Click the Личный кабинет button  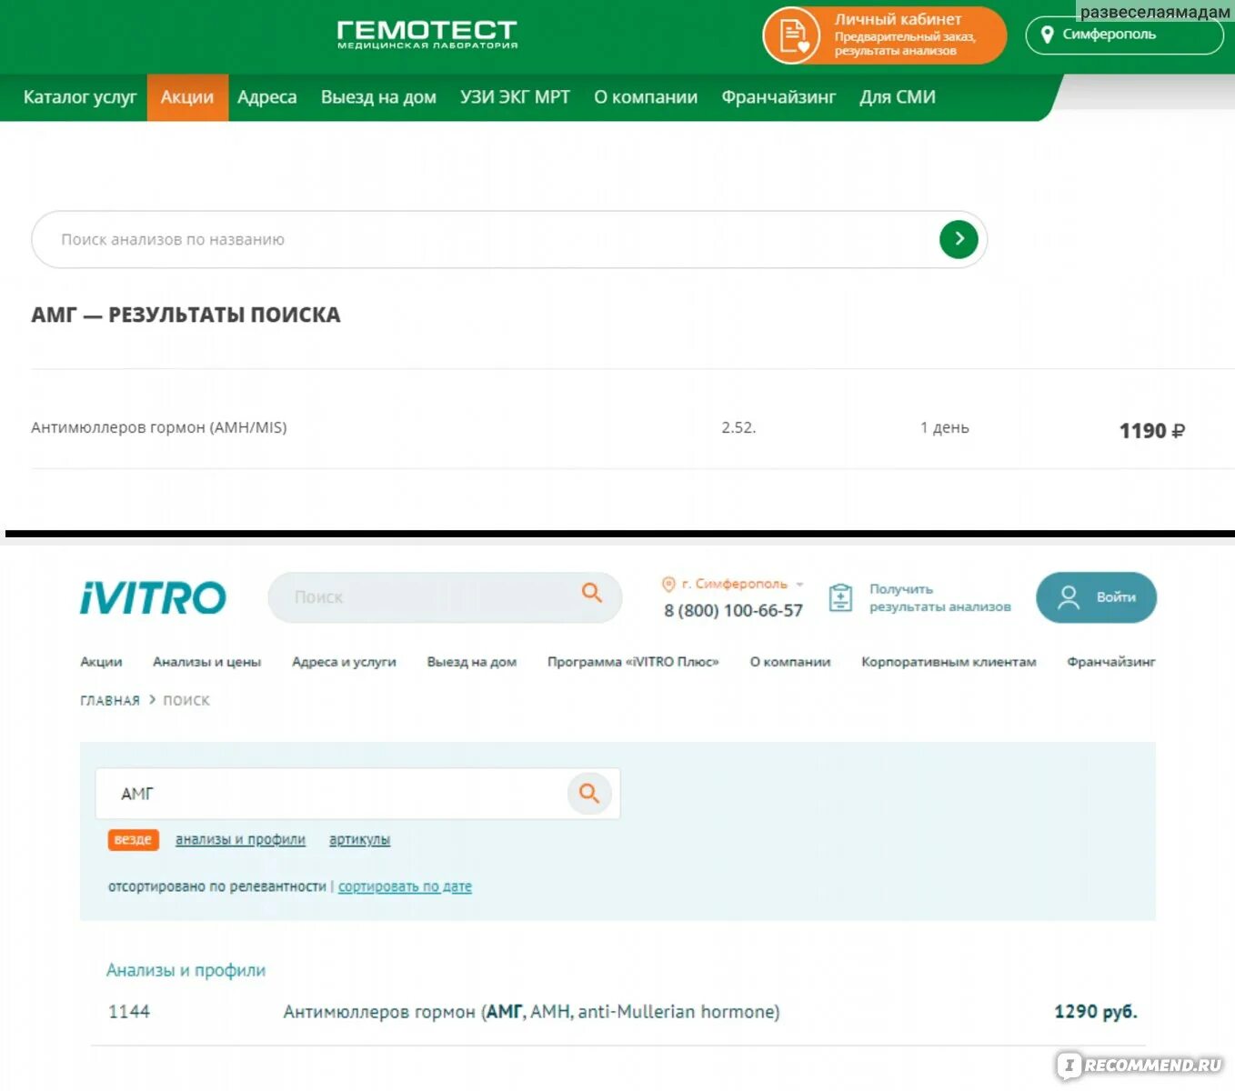(x=885, y=35)
